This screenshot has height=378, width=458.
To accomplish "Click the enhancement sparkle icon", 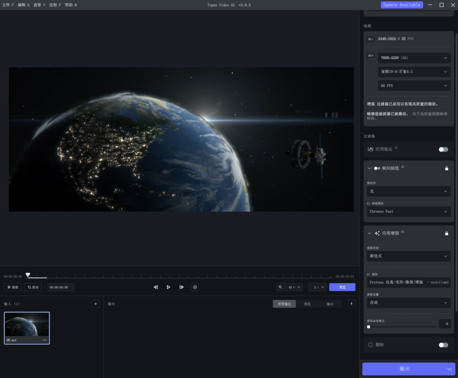I will point(377,233).
